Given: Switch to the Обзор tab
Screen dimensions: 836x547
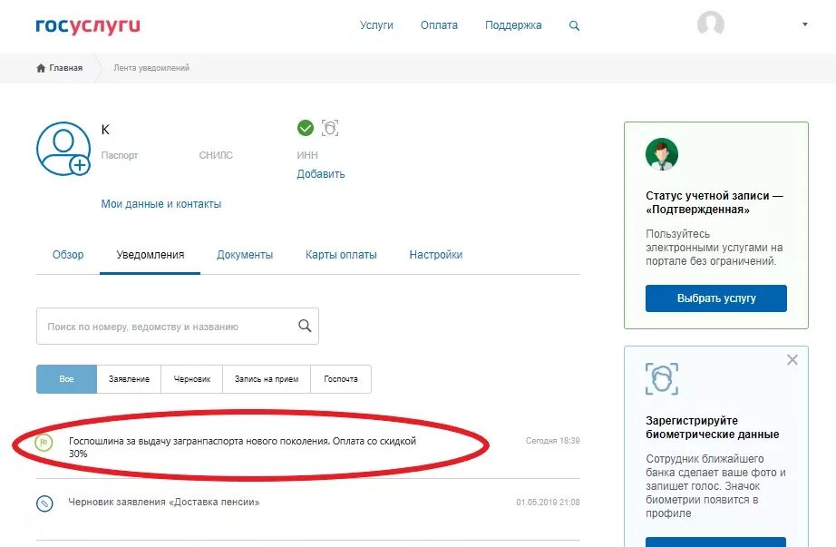Looking at the screenshot, I should pyautogui.click(x=68, y=255).
